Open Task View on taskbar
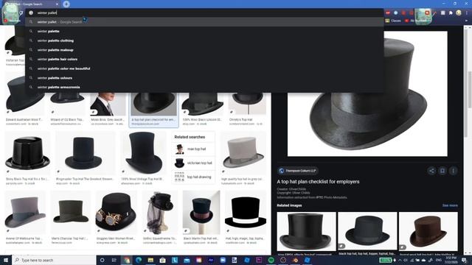Image resolution: width=472 pixels, height=265 pixels. 114,260
